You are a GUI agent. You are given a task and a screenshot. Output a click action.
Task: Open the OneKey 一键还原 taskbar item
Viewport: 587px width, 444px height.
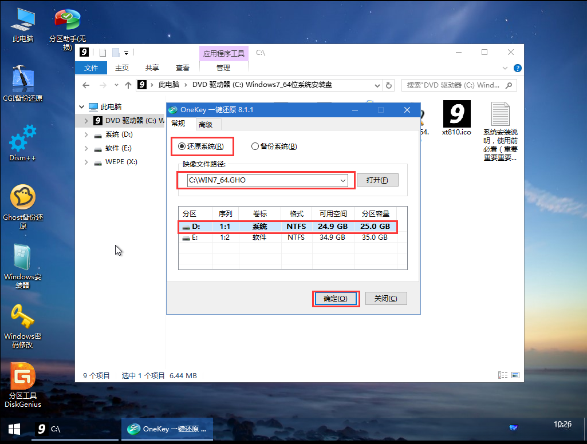pyautogui.click(x=167, y=429)
